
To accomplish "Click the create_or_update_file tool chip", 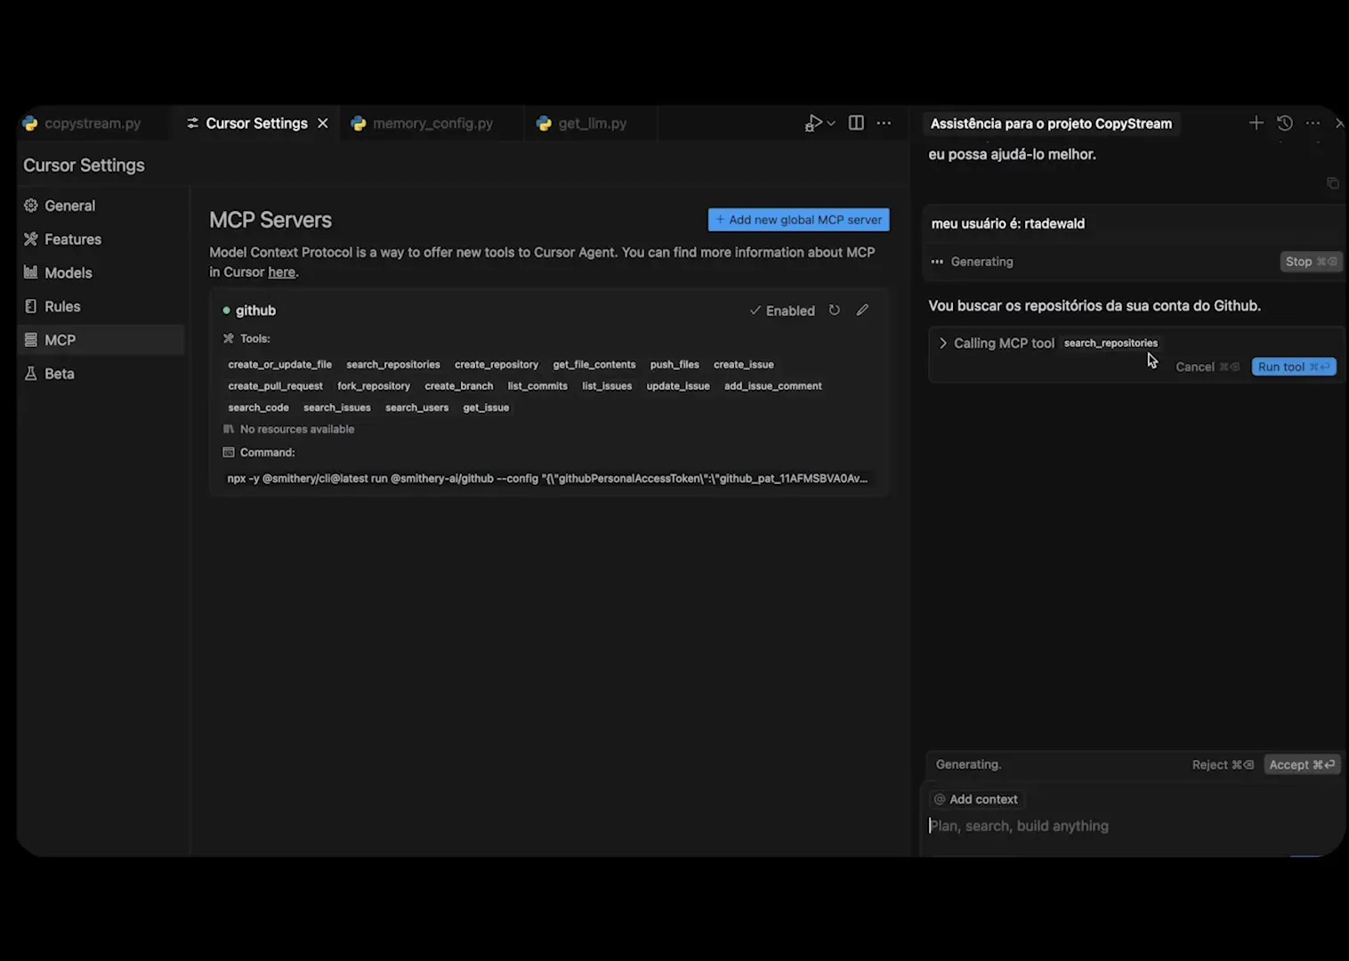I will (x=280, y=365).
